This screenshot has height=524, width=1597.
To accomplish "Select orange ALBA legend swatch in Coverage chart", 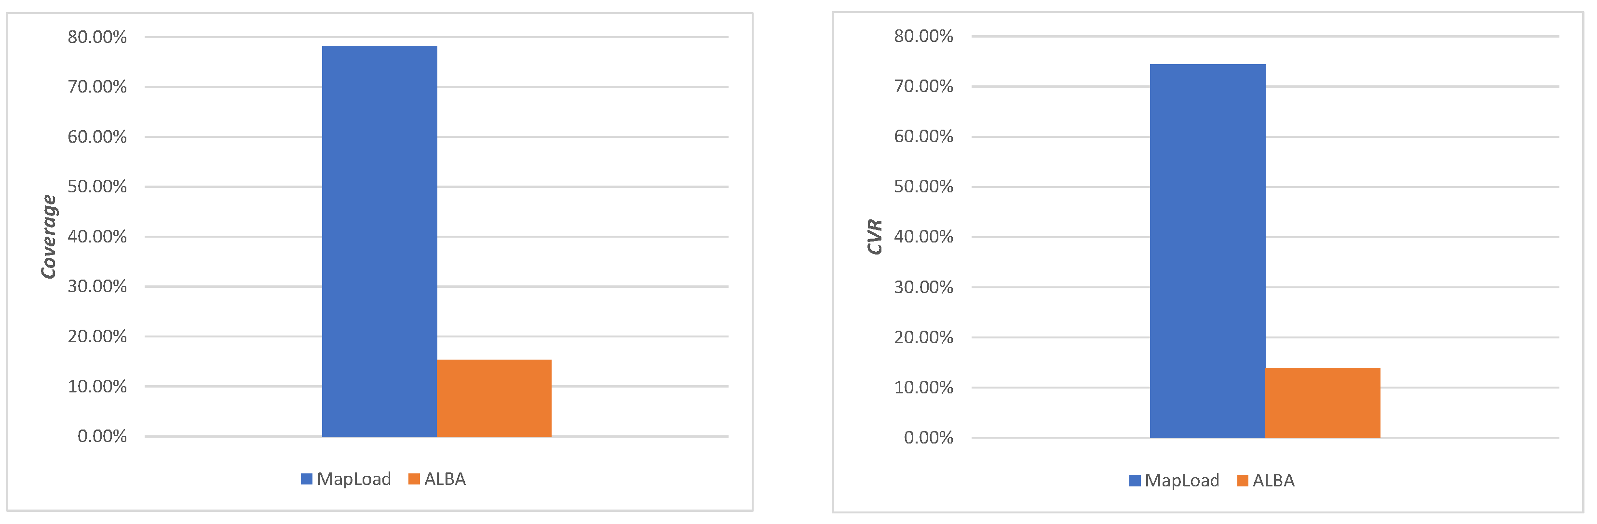I will 414,479.
